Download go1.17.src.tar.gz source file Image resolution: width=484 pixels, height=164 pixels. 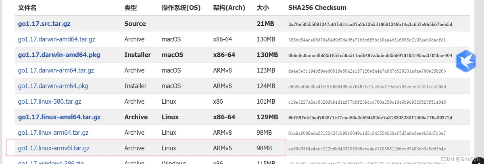click(44, 24)
